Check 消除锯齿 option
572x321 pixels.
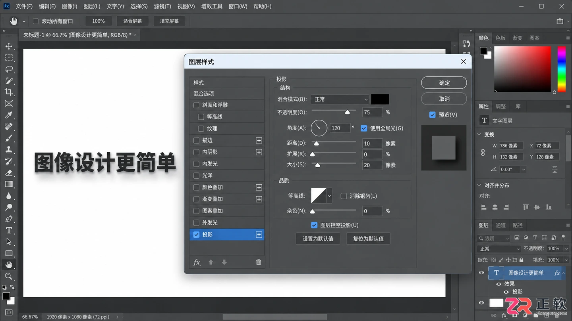click(344, 196)
